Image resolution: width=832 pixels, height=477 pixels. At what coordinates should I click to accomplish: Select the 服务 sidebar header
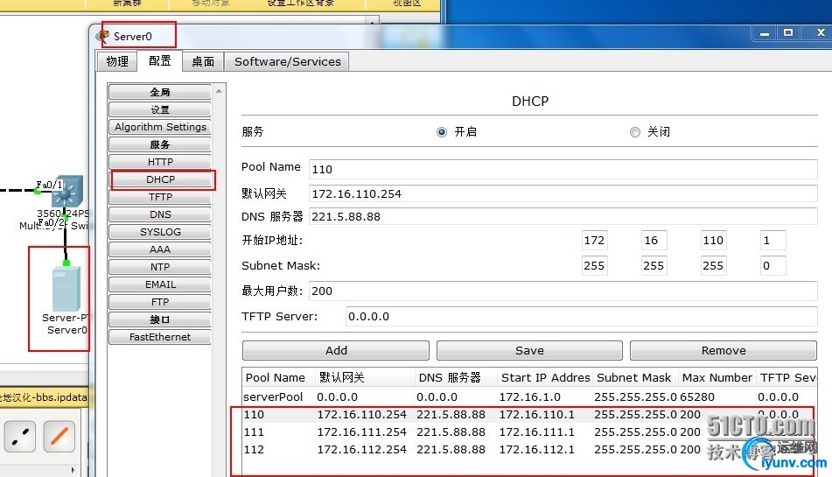point(160,144)
